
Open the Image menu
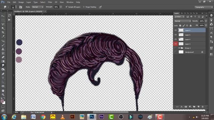click(x=21, y=2)
